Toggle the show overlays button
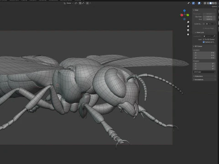This screenshot has height=164, width=219. 199,3
